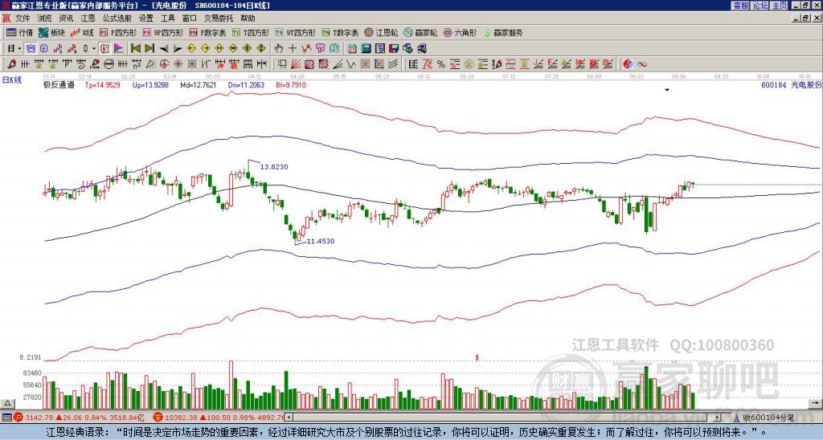Open the 江恩 menu

coord(88,18)
